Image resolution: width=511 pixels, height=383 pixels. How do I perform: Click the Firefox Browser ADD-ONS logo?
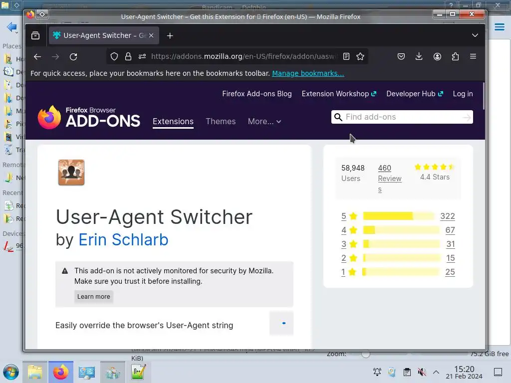point(89,117)
